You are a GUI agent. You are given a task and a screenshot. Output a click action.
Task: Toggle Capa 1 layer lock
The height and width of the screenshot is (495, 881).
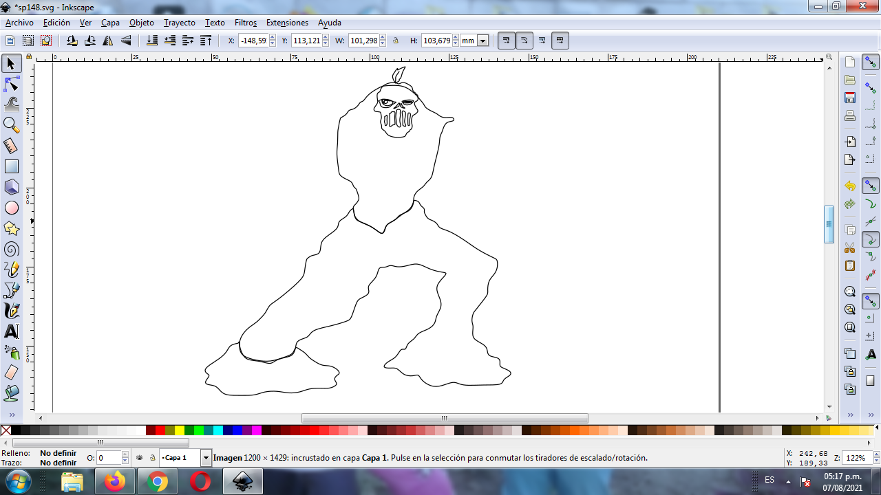[x=152, y=457]
